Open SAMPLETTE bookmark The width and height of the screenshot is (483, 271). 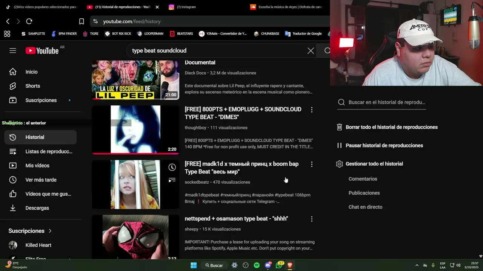33,33
